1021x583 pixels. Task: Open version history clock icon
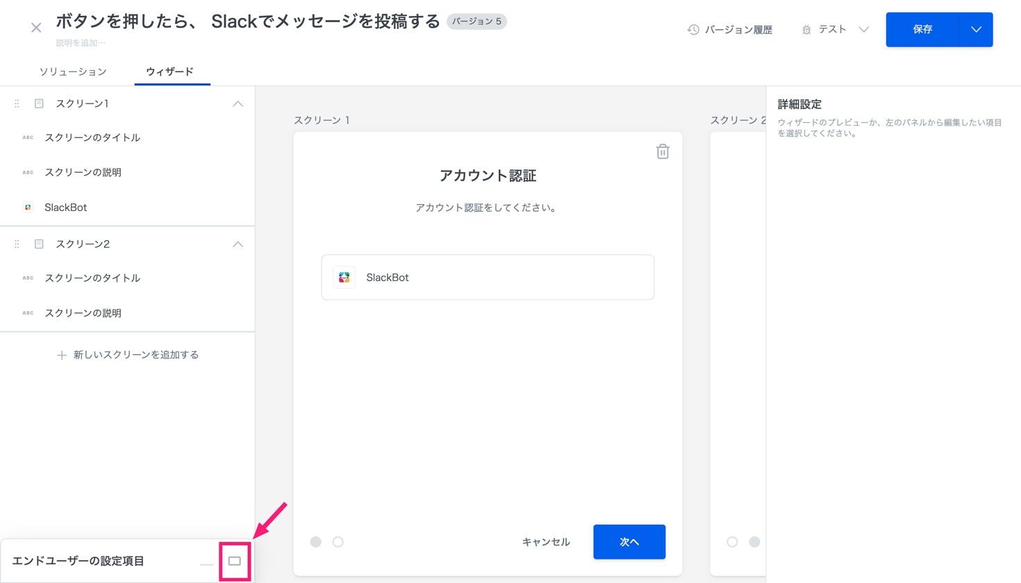click(x=692, y=30)
